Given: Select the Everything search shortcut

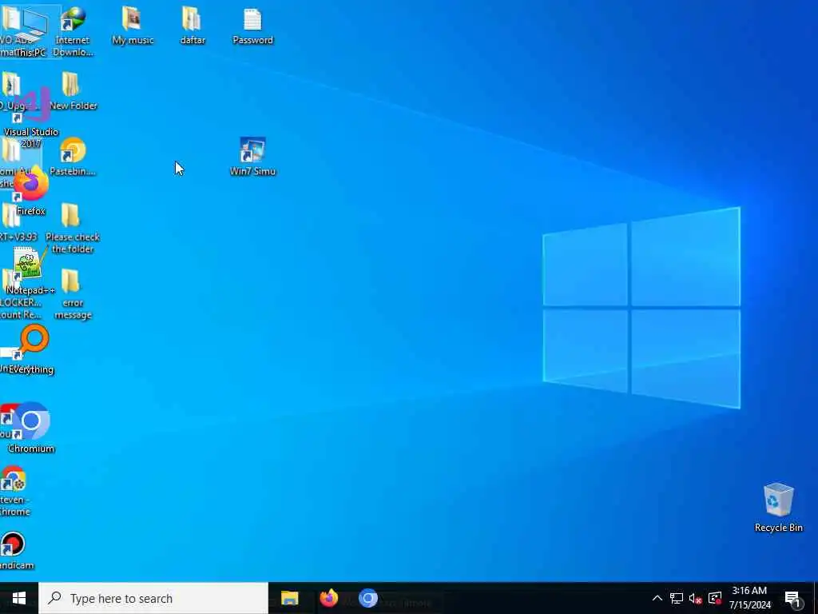Looking at the screenshot, I should coord(31,349).
